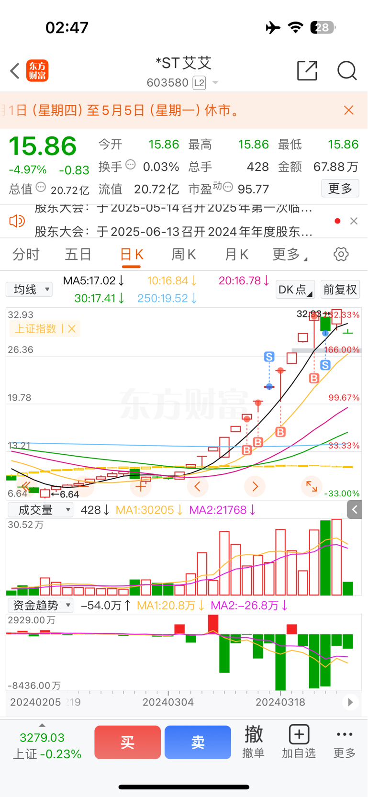Open info icon beside 总值

pyautogui.click(x=41, y=187)
